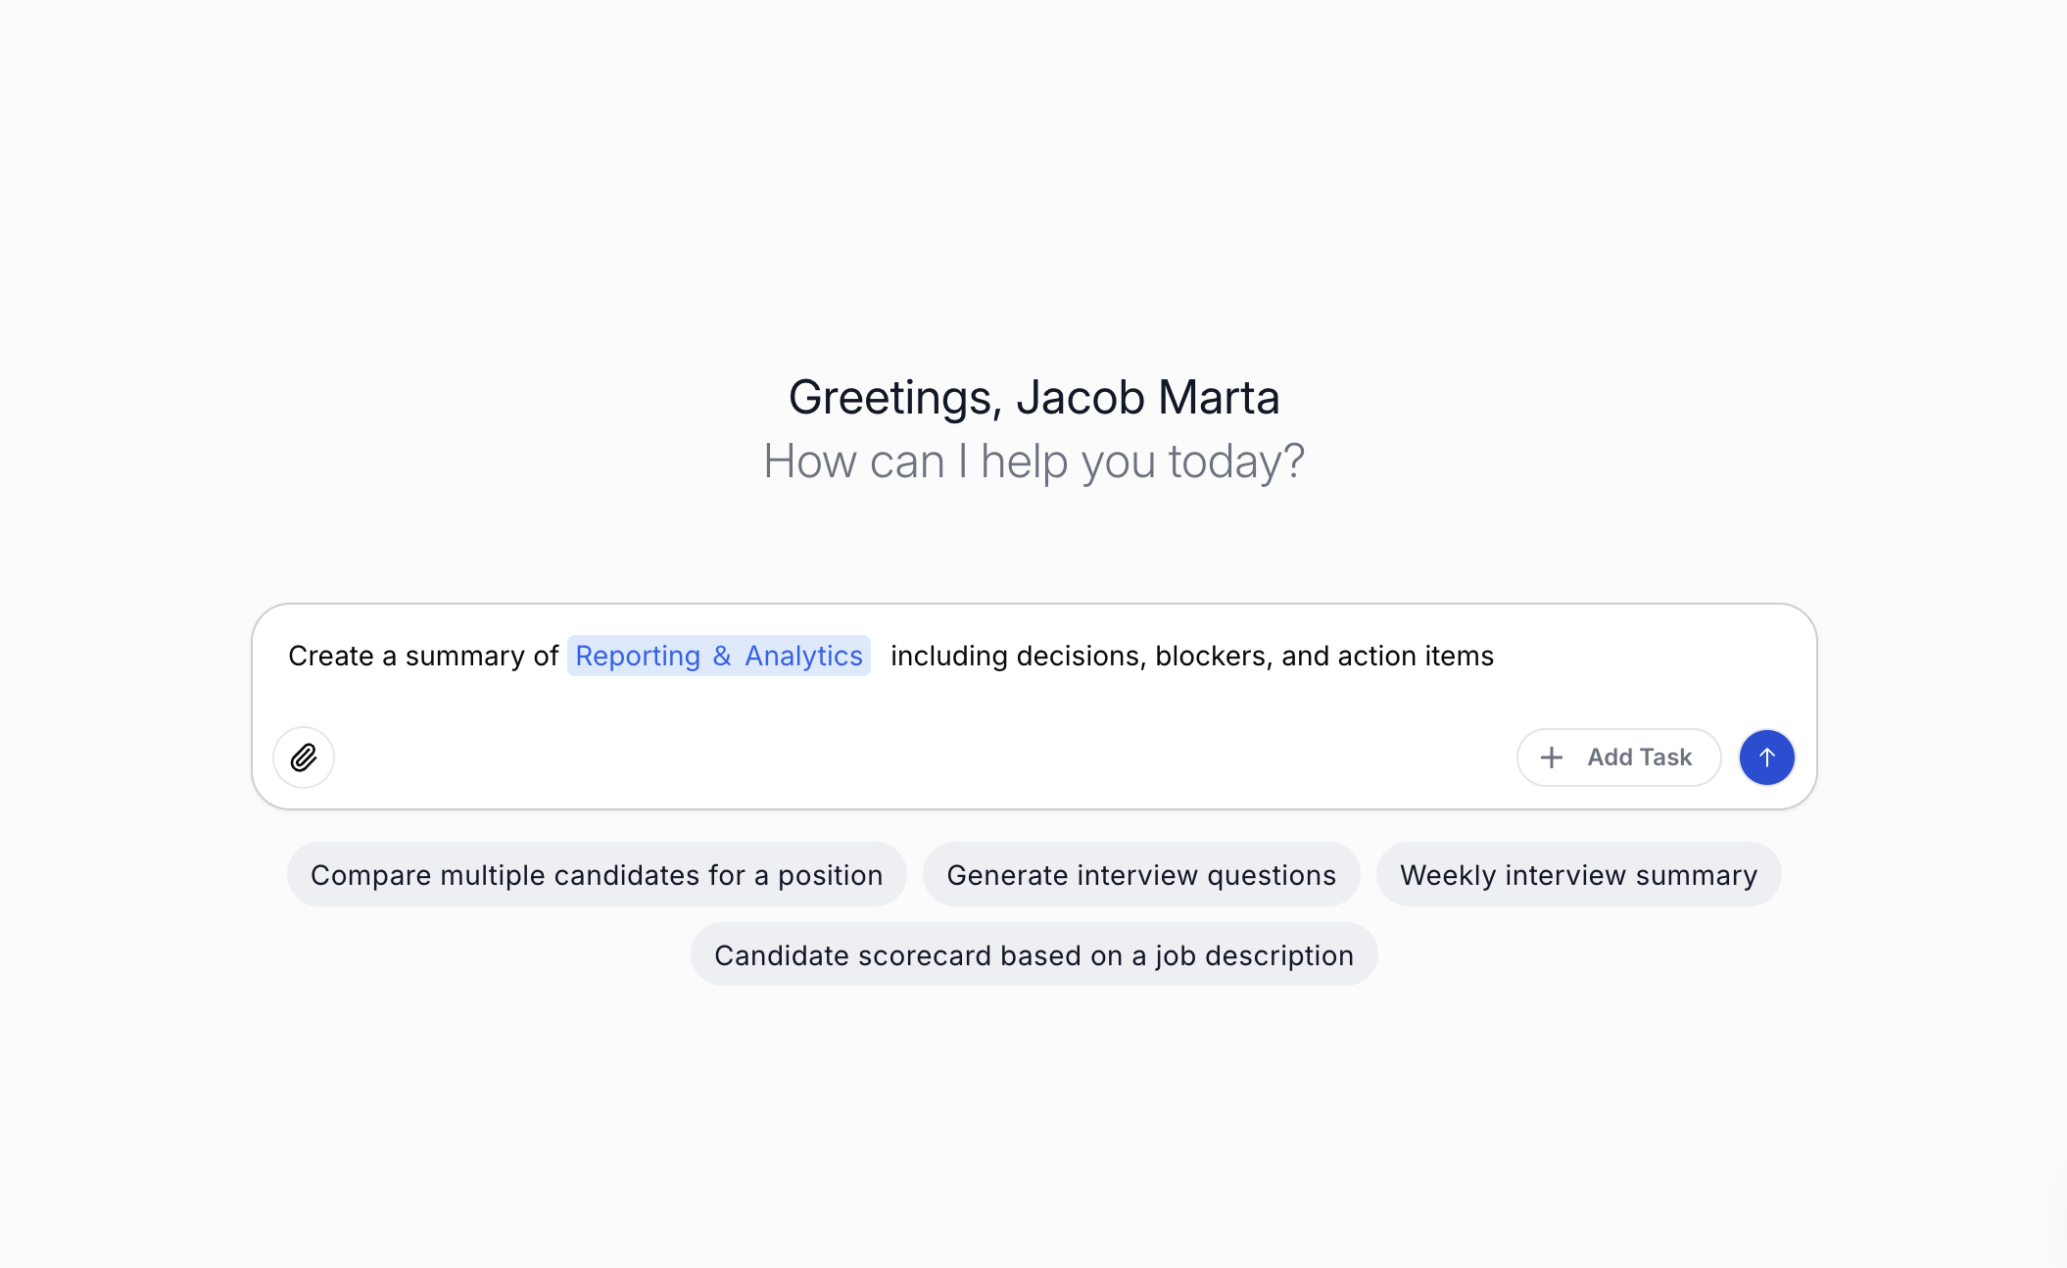Viewport: 2067px width, 1268px height.
Task: Click the word summary in the prompt
Action: tap(464, 656)
